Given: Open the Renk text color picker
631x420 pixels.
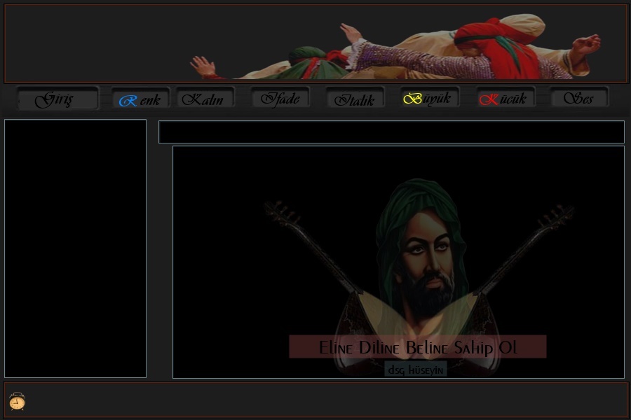Looking at the screenshot, I should tap(140, 99).
